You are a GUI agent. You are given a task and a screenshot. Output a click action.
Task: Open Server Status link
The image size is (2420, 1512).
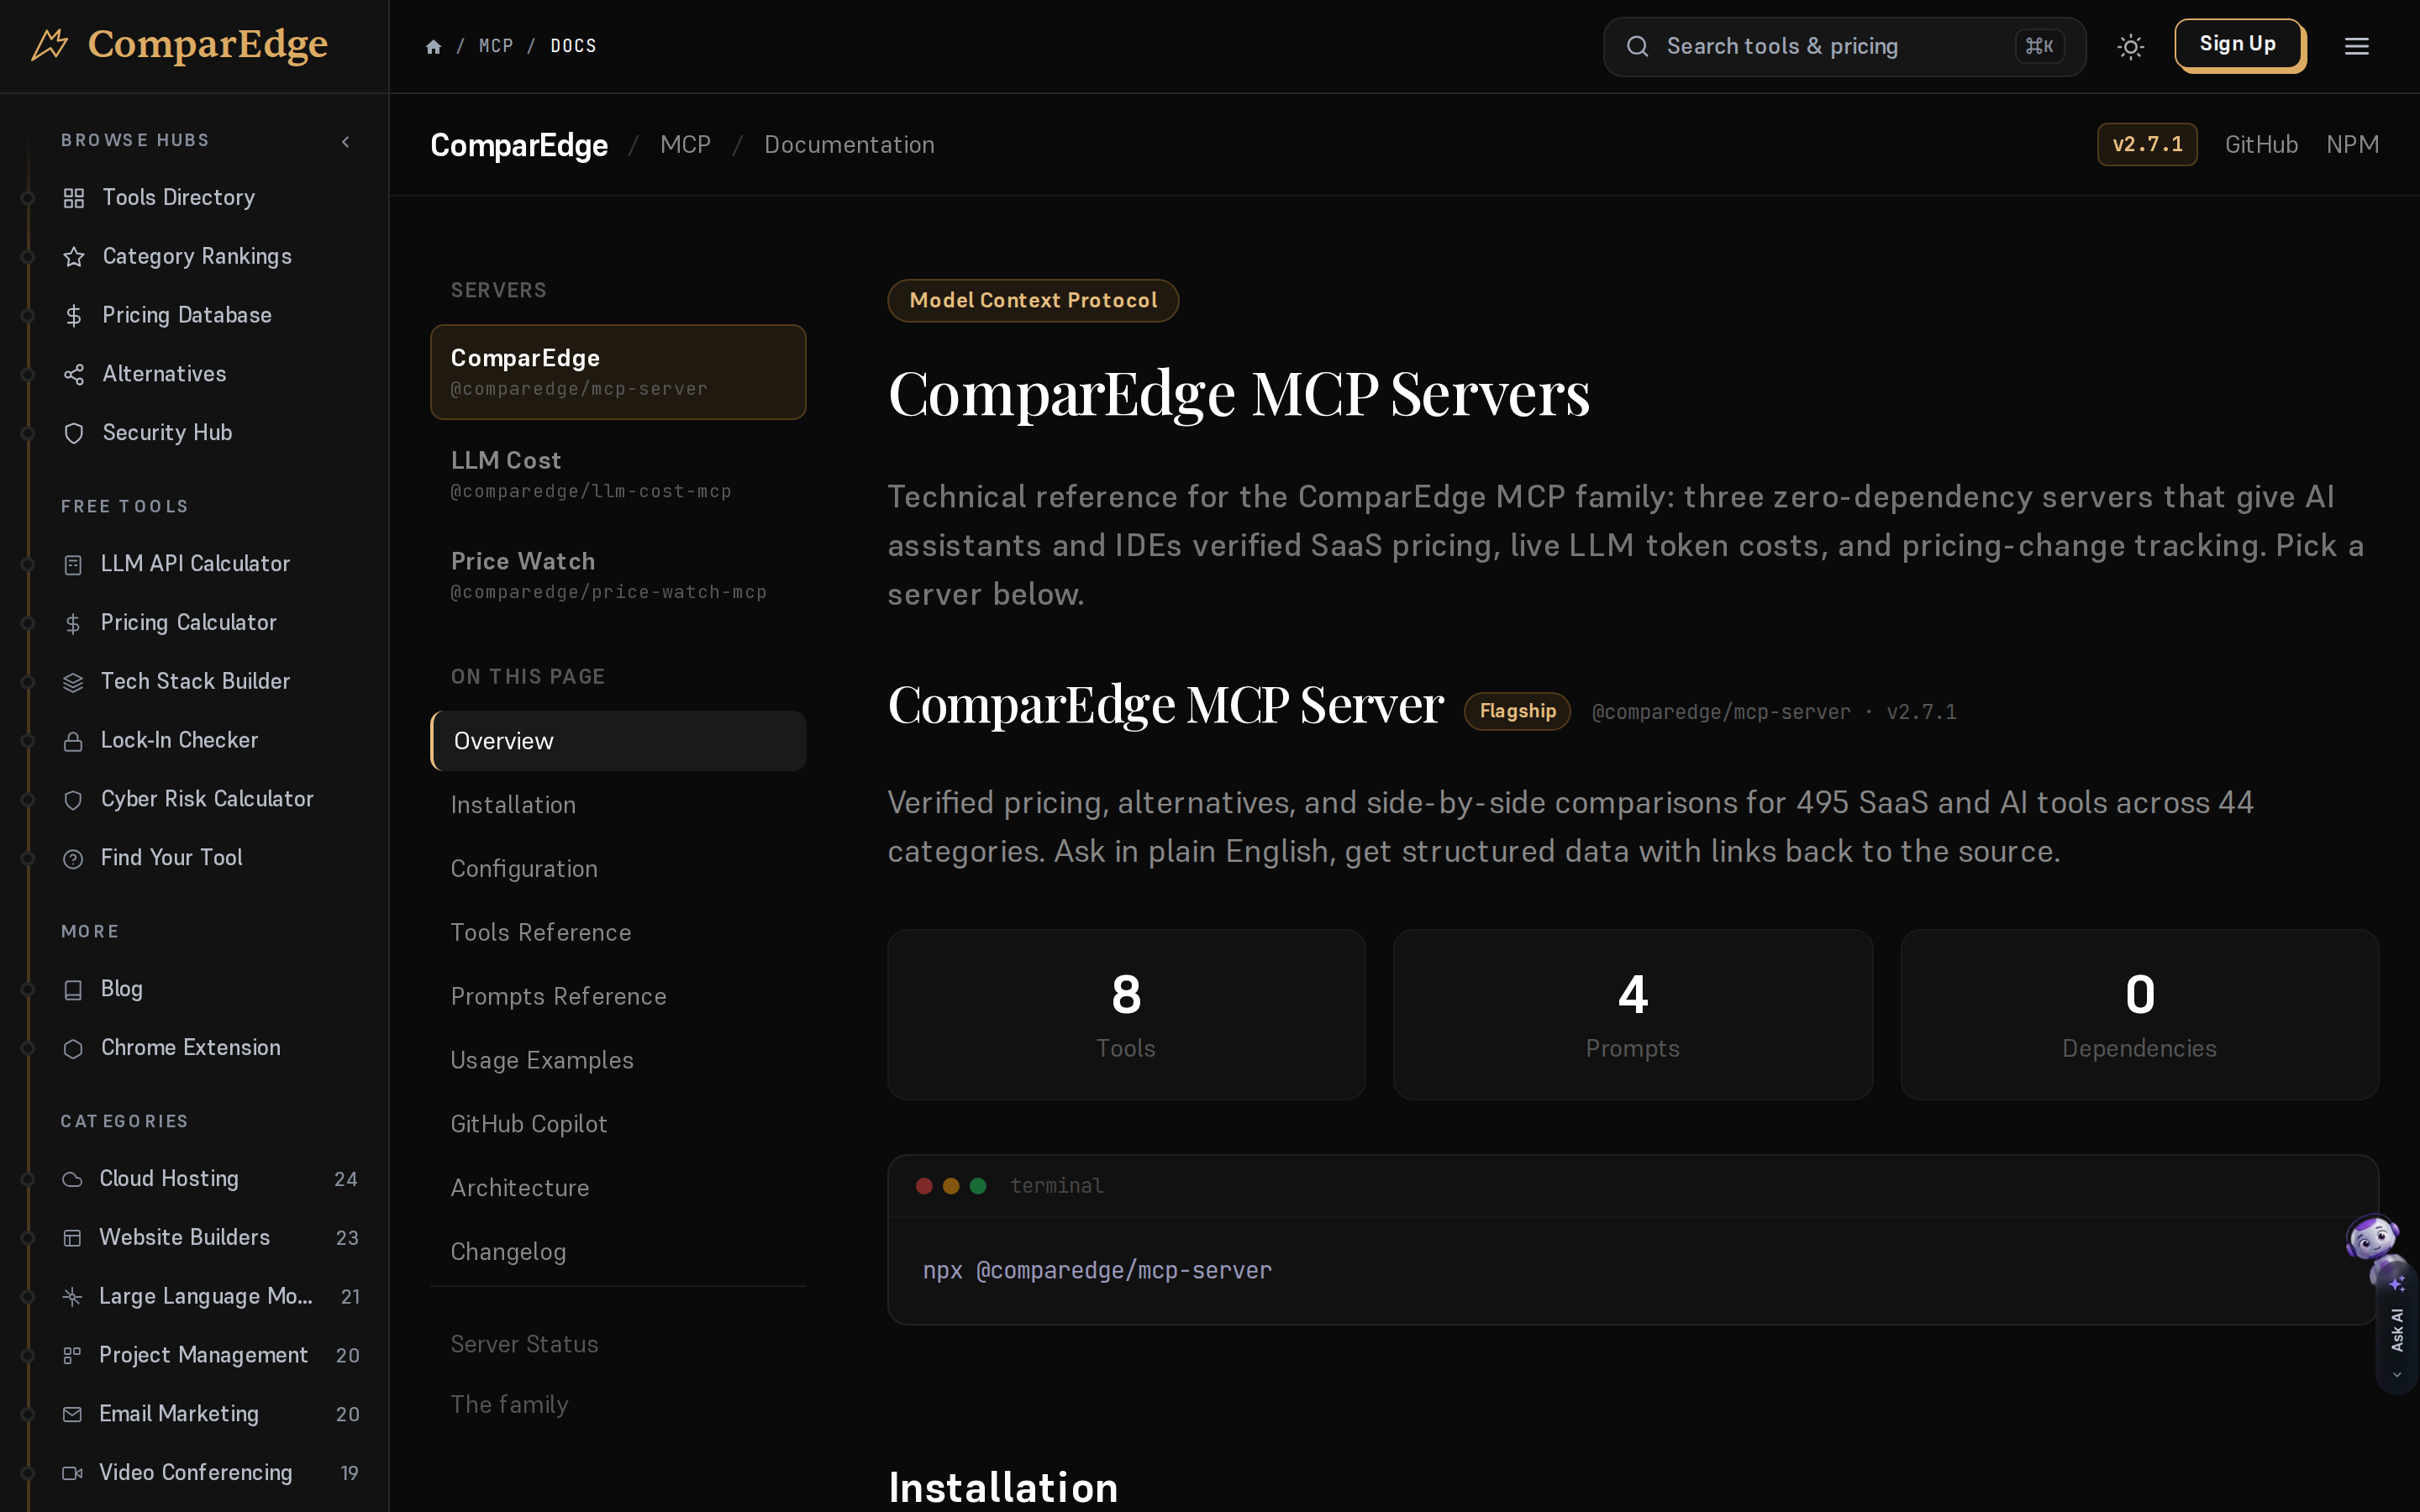click(x=524, y=1344)
